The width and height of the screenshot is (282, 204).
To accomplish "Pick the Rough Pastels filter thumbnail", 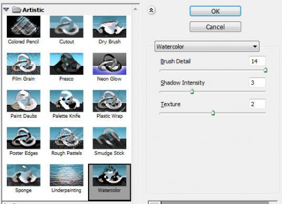I will pos(67,138).
